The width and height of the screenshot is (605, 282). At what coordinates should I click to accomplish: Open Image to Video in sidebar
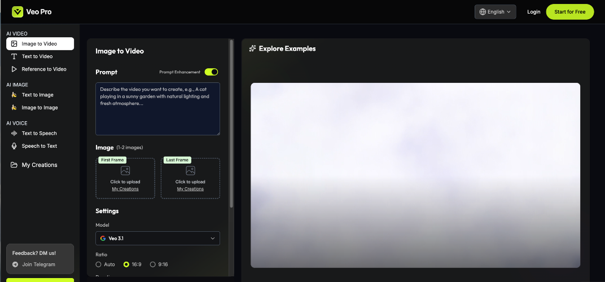(40, 43)
